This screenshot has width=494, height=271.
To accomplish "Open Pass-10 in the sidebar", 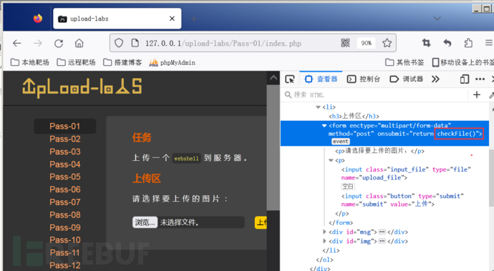I will 65,240.
